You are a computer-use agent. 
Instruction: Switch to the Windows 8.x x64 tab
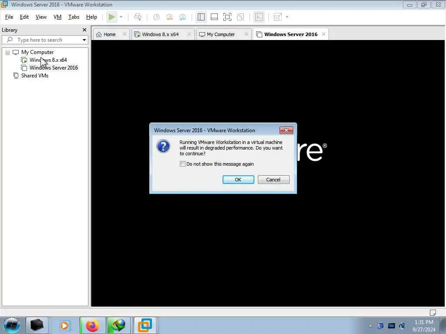coord(160,34)
